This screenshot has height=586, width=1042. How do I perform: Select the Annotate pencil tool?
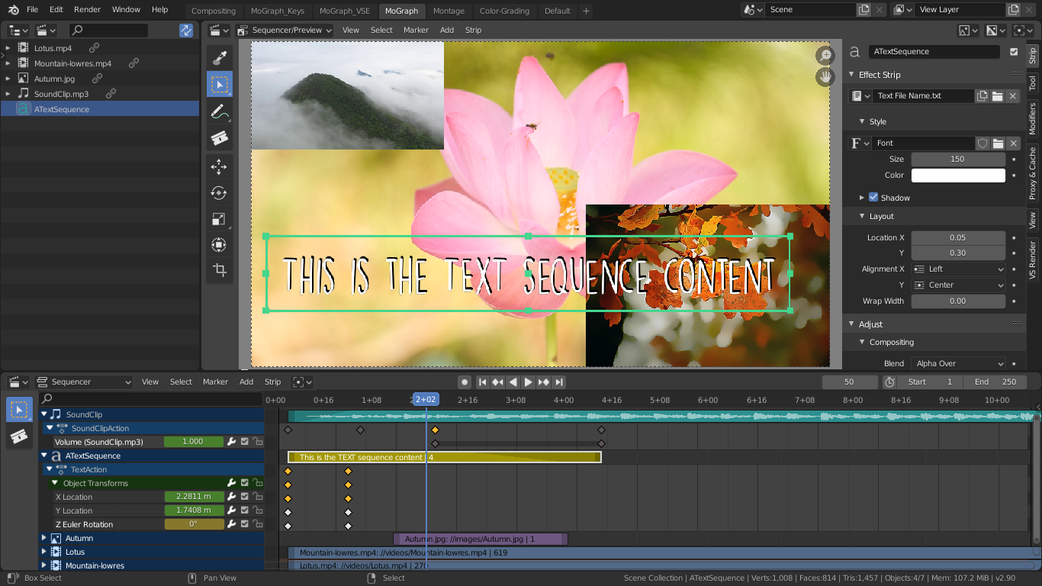click(220, 111)
